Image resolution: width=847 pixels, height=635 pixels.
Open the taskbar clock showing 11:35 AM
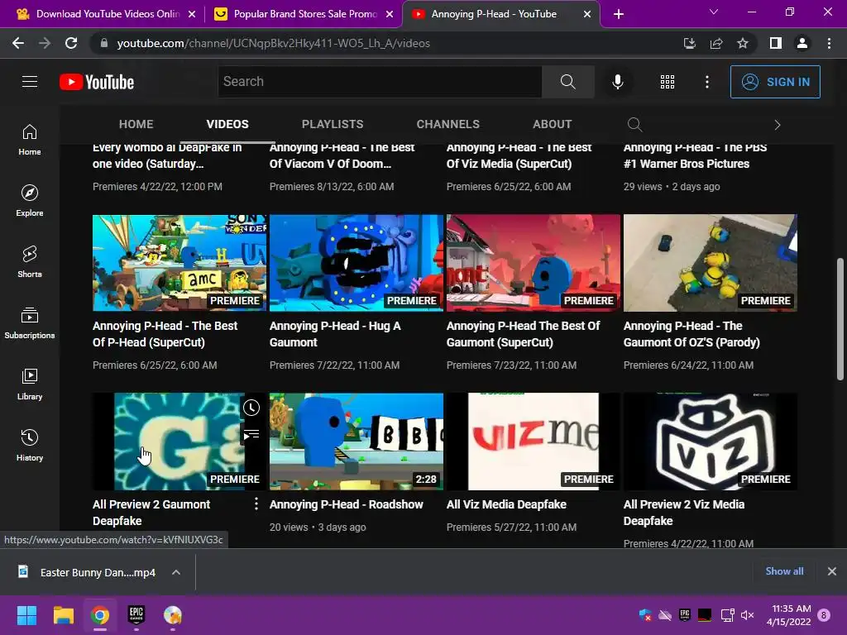click(x=789, y=615)
